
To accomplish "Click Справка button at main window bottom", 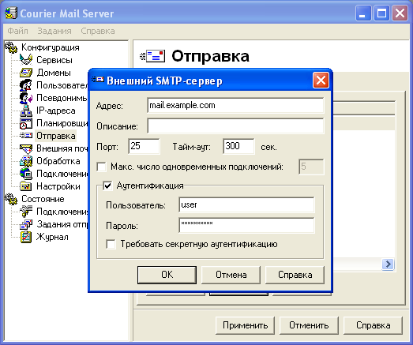I will (374, 325).
